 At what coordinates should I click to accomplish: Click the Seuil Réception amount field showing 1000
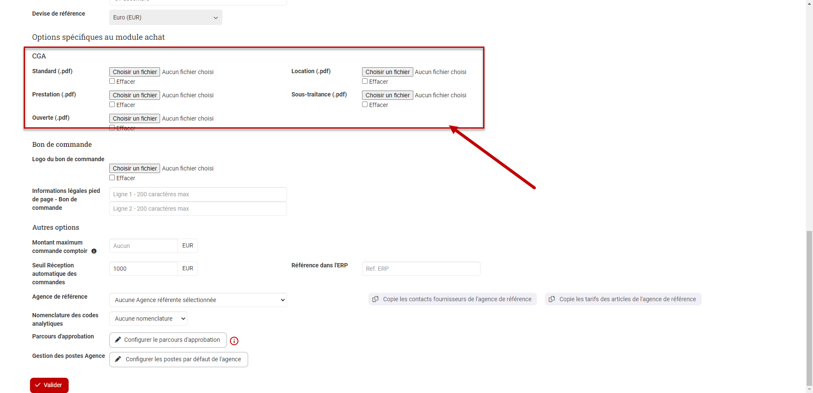tap(143, 269)
